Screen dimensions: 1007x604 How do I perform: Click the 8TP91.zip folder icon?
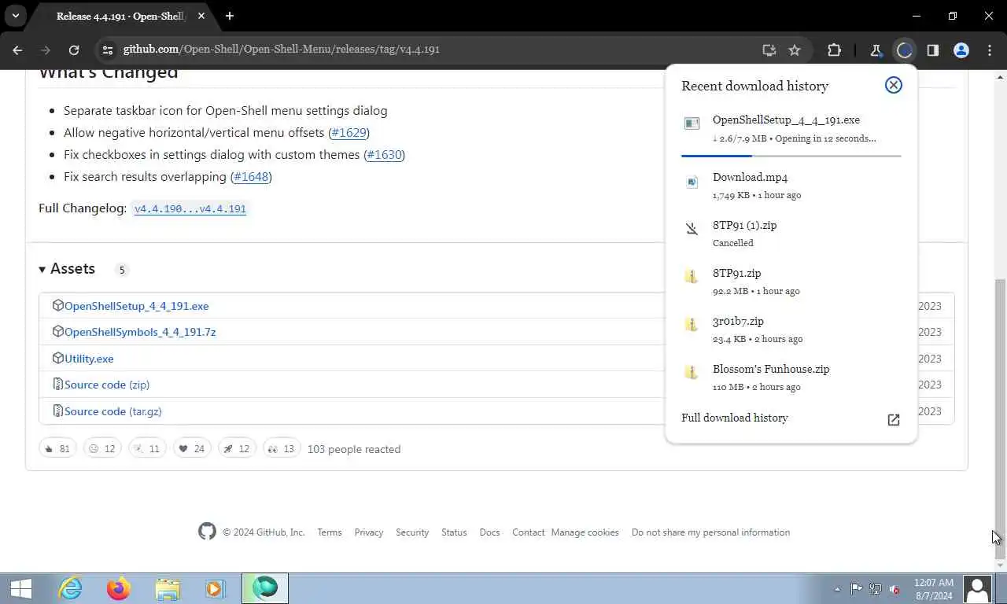point(691,277)
